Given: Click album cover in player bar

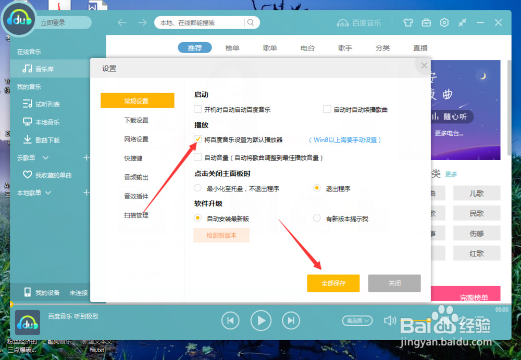Looking at the screenshot, I should pos(28,323).
